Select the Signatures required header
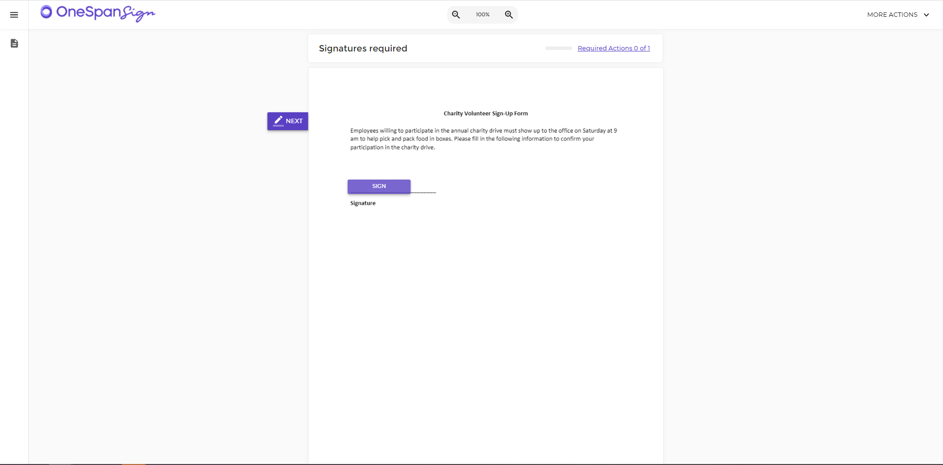The height and width of the screenshot is (465, 943). click(x=363, y=48)
